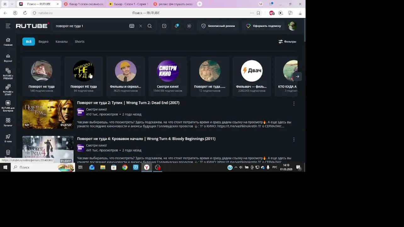Image resolution: width=404 pixels, height=227 pixels.
Task: Switch to the Shorts tab
Action: click(80, 42)
